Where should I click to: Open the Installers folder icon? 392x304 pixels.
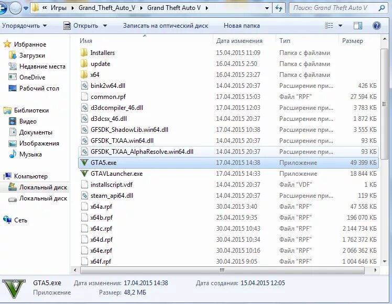point(84,53)
